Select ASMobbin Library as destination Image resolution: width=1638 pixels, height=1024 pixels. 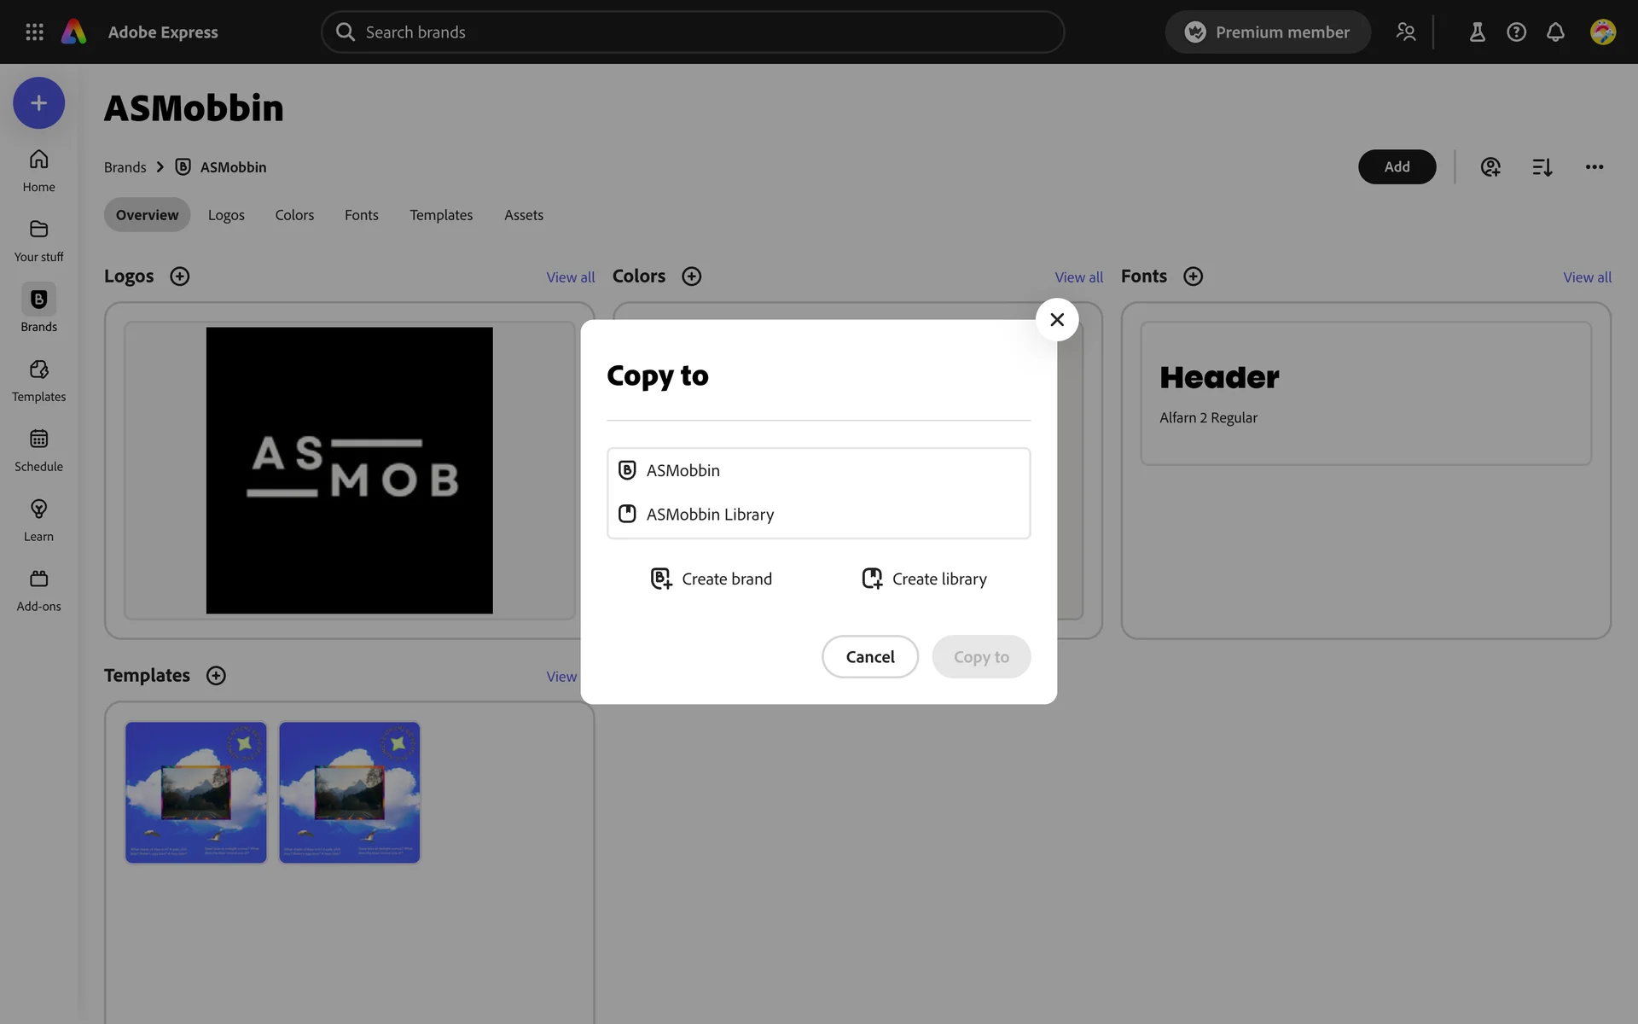[710, 515]
